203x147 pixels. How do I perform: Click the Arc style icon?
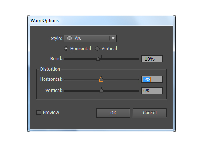click(70, 38)
